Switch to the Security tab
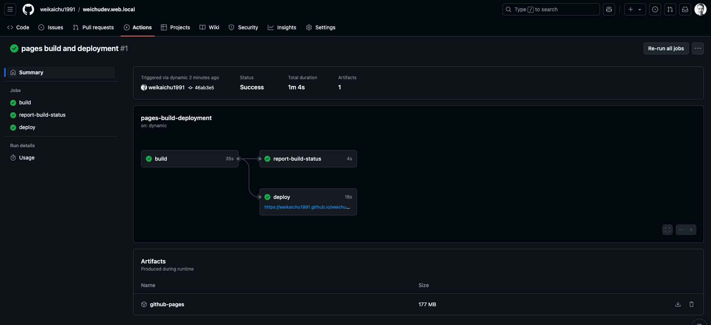Screen dimensions: 711x325 click(243, 27)
